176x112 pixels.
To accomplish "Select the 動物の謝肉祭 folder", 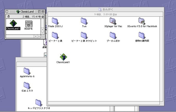I will [x=142, y=35].
